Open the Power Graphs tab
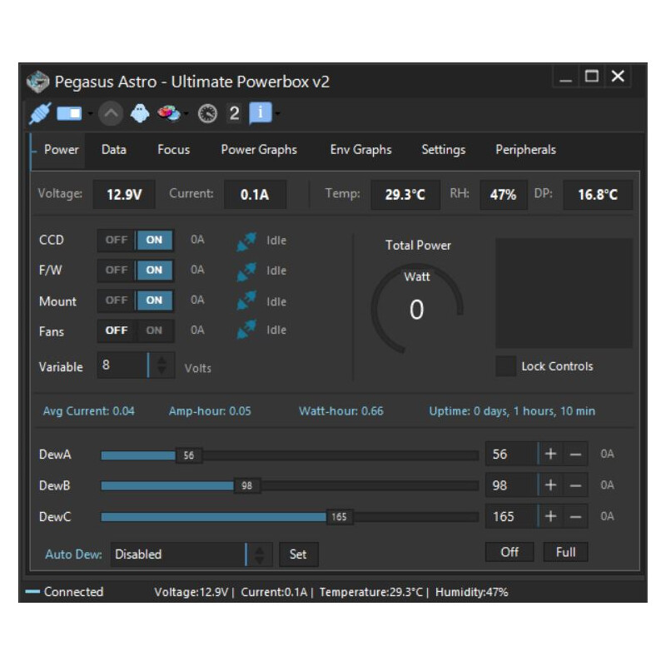 click(259, 150)
